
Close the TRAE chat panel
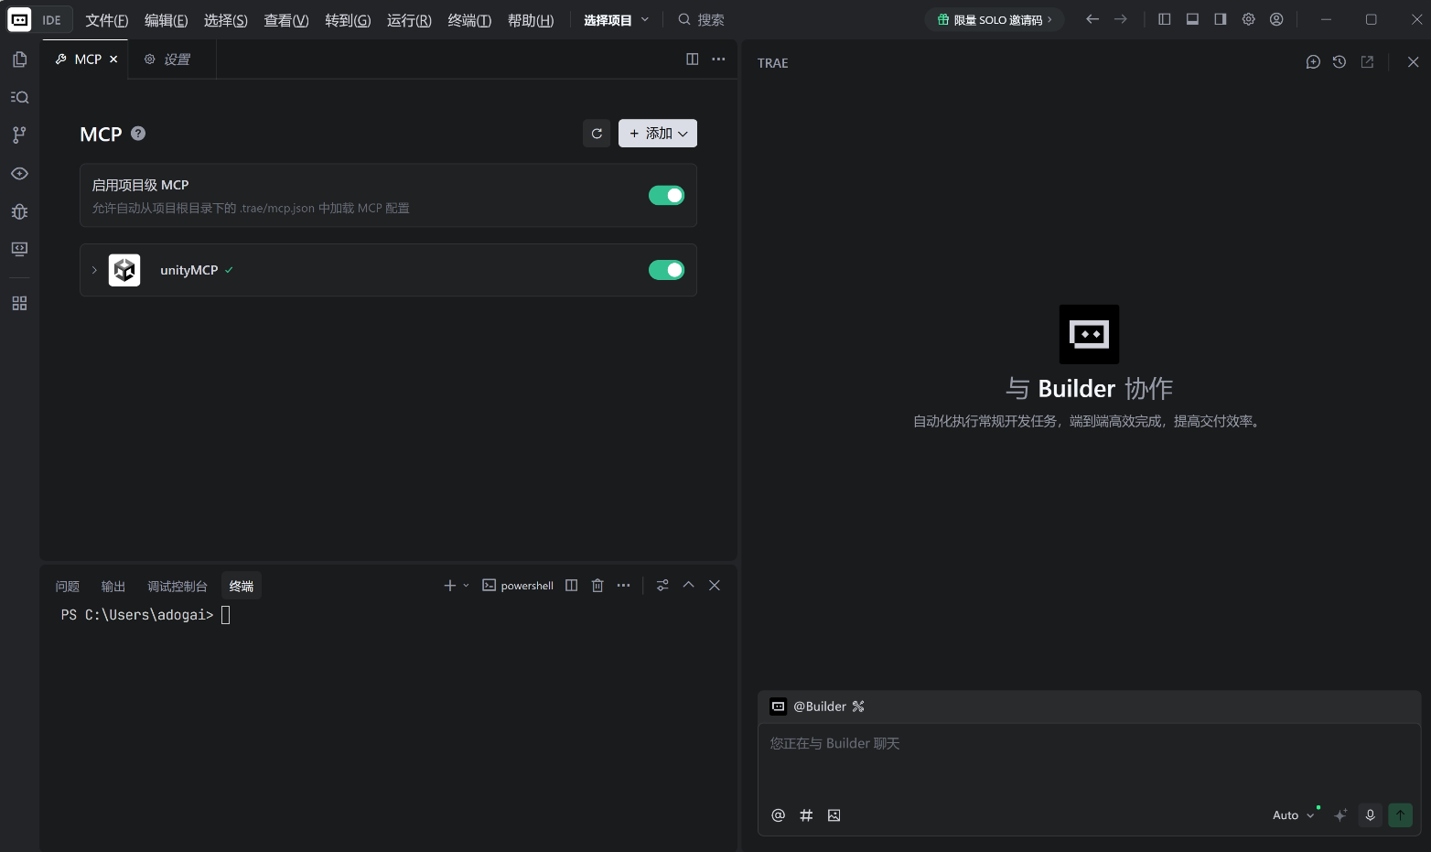[x=1413, y=62]
